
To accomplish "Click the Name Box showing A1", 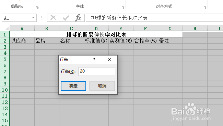I will (16, 18).
